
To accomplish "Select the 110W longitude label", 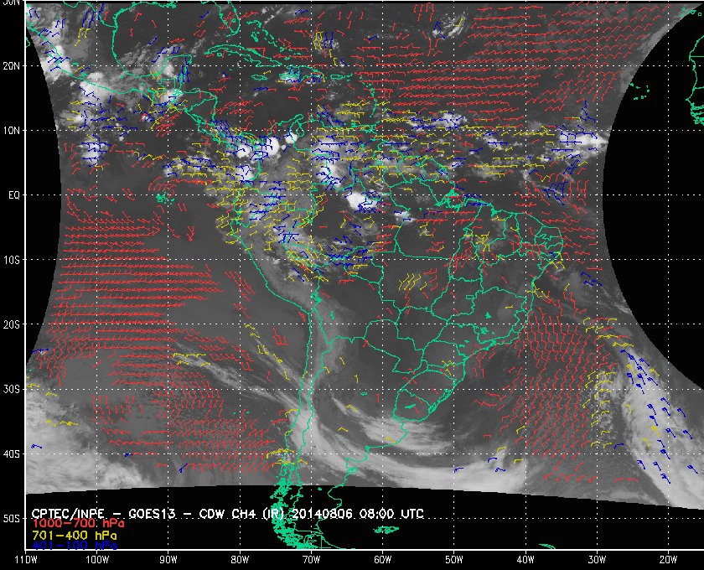I will (26, 560).
